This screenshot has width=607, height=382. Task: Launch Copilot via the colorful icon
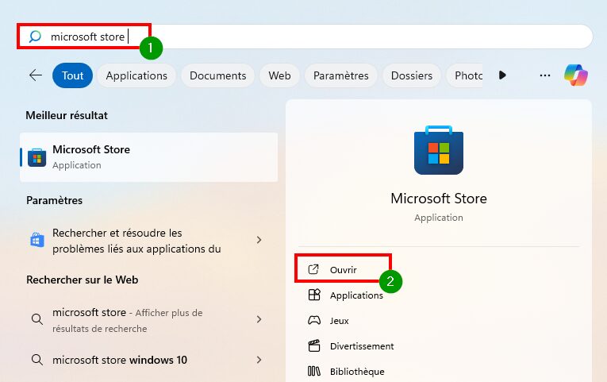576,75
